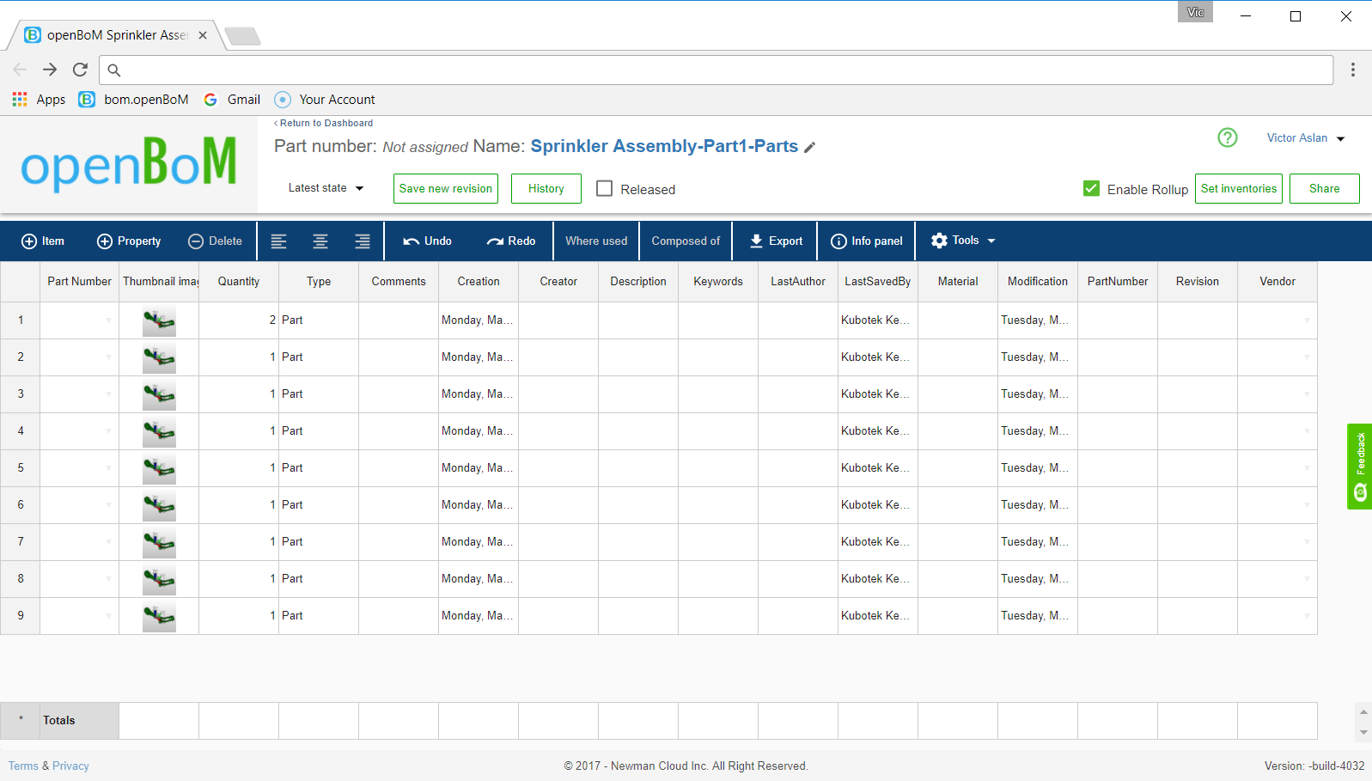Open the Tools dropdown menu
1372x781 pixels.
click(x=963, y=241)
